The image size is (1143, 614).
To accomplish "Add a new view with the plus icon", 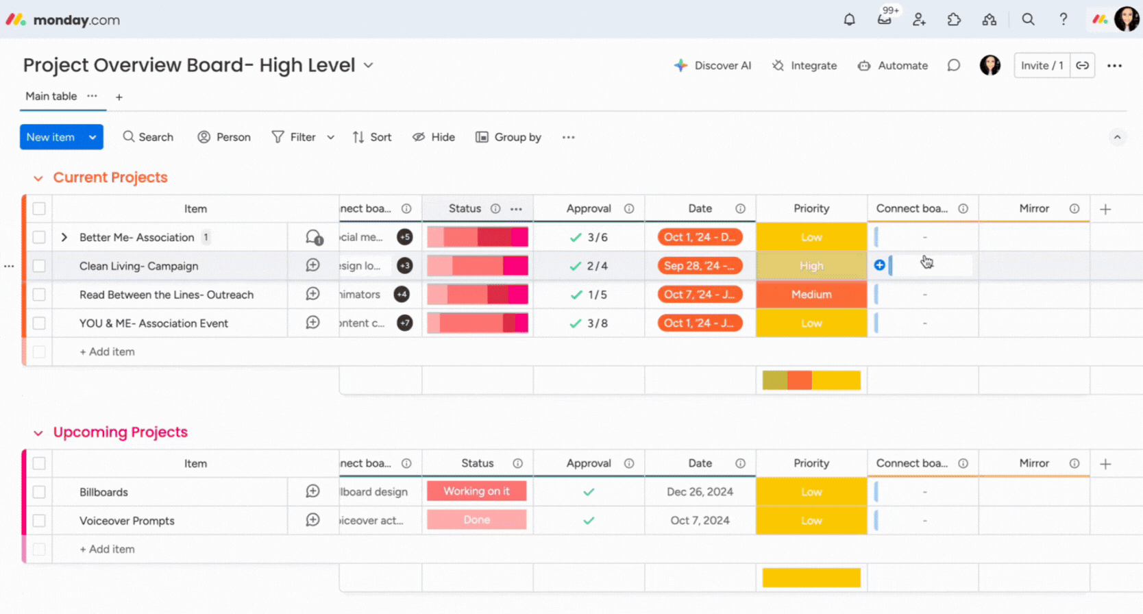I will point(119,97).
